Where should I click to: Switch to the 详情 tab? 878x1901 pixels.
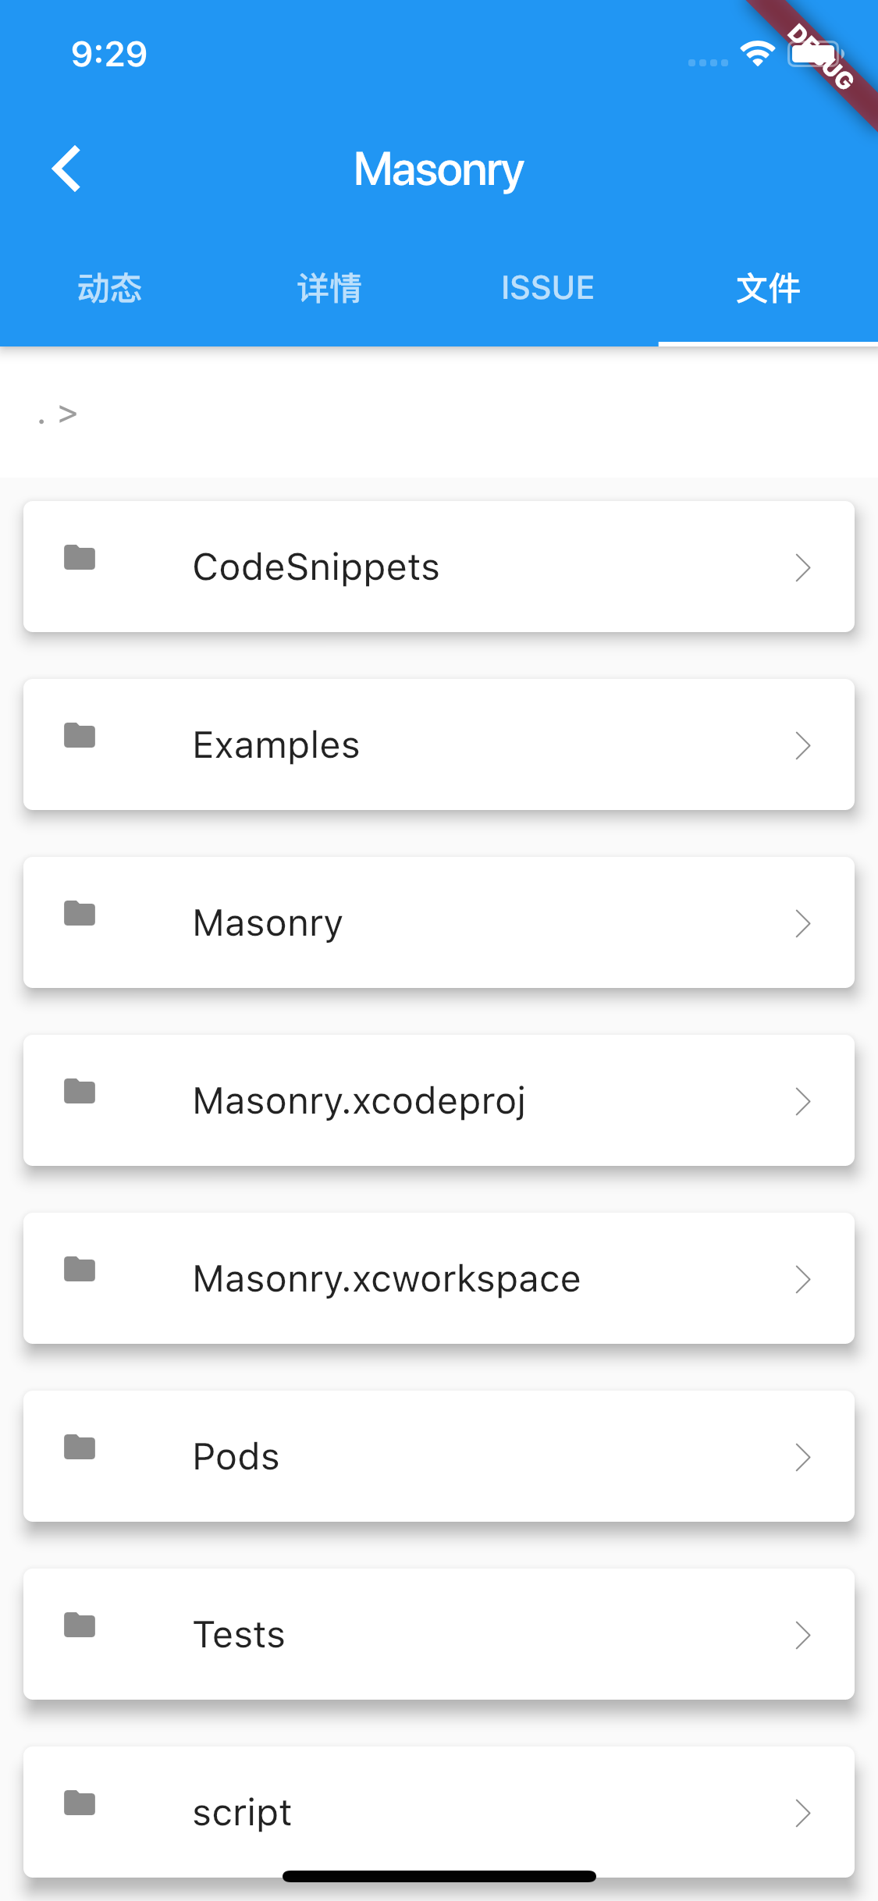click(329, 288)
